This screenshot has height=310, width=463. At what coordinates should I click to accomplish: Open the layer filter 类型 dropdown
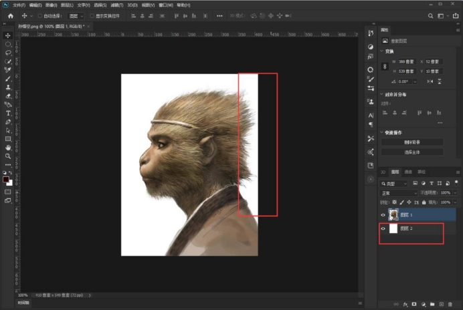[393, 184]
